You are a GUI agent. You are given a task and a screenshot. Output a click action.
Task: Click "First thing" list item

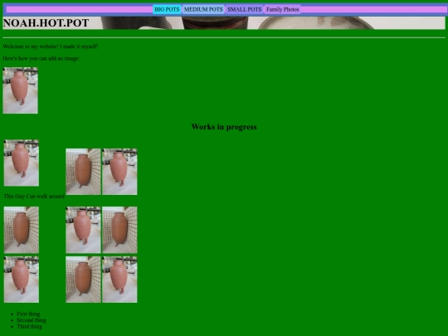[x=28, y=314]
